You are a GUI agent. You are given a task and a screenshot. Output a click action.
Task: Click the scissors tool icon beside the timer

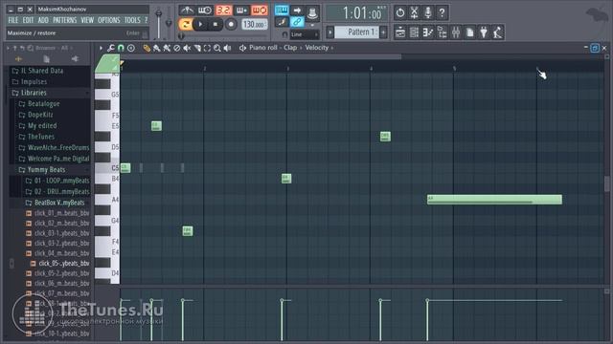pyautogui.click(x=414, y=12)
